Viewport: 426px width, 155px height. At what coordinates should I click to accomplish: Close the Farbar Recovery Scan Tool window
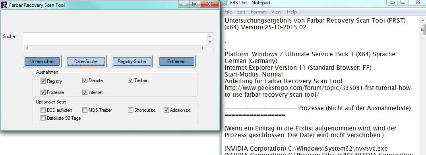(x=209, y=4)
